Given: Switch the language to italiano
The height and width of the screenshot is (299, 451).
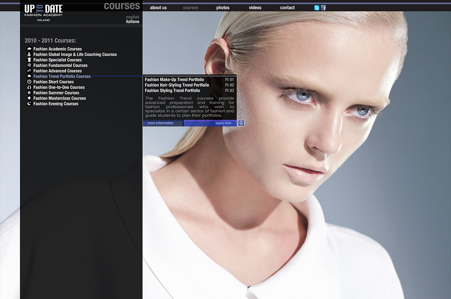Looking at the screenshot, I should tap(133, 22).
